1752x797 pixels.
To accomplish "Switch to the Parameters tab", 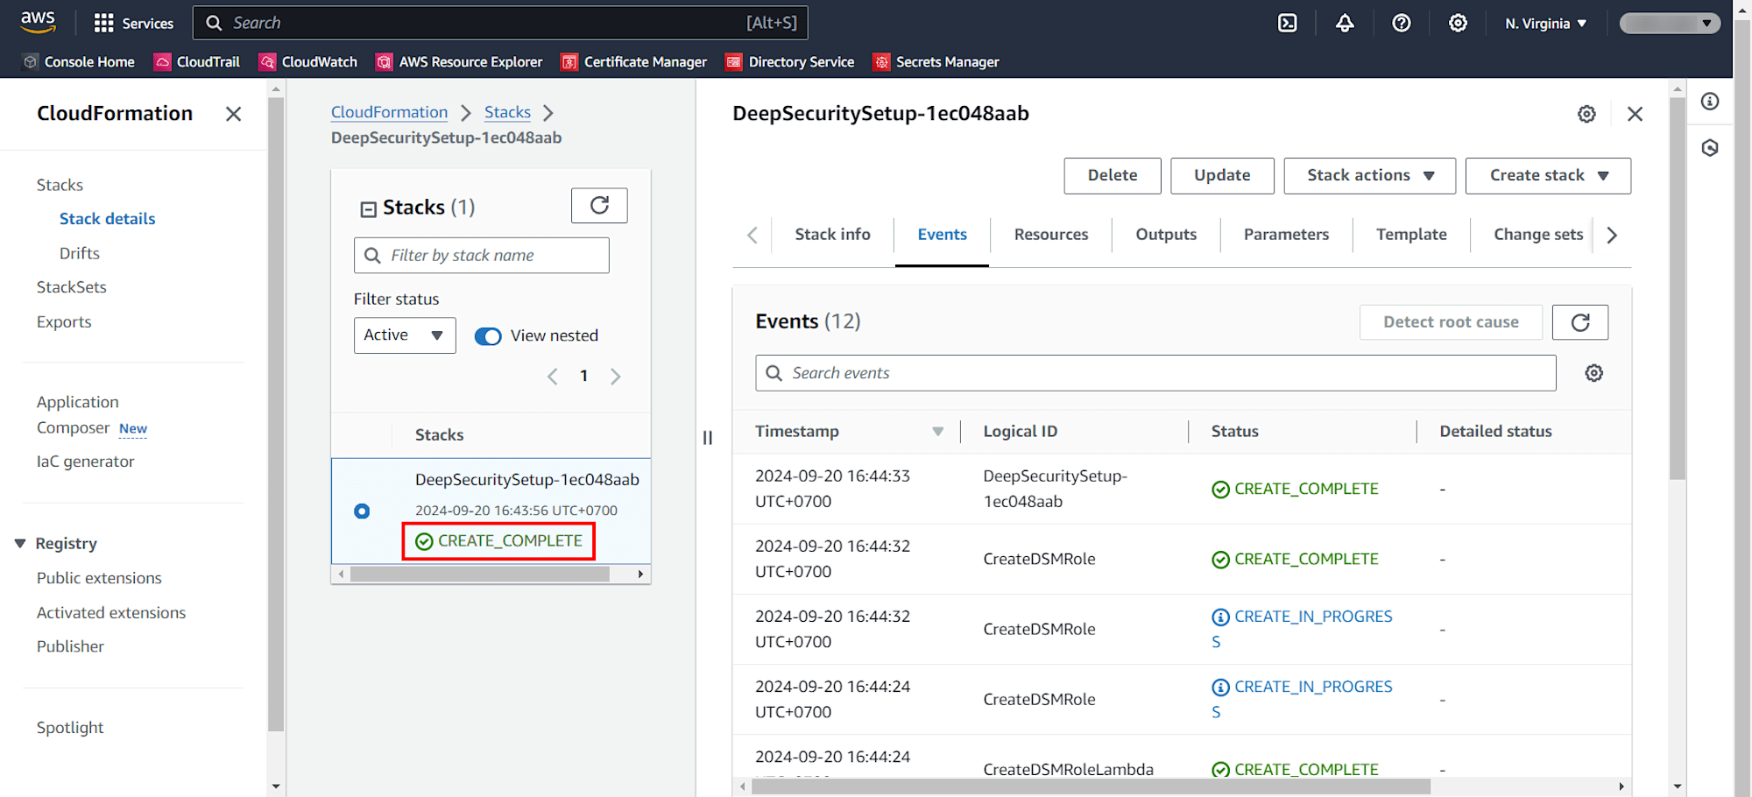I will [x=1286, y=235].
